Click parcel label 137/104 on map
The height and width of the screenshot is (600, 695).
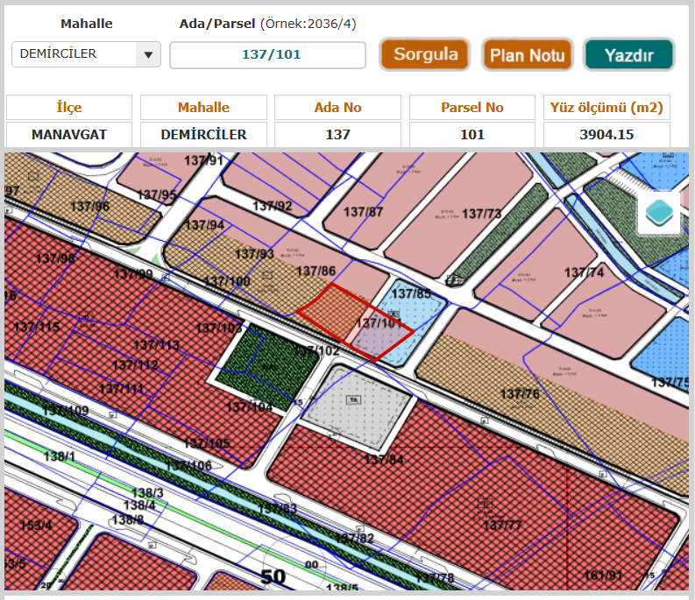tap(249, 406)
